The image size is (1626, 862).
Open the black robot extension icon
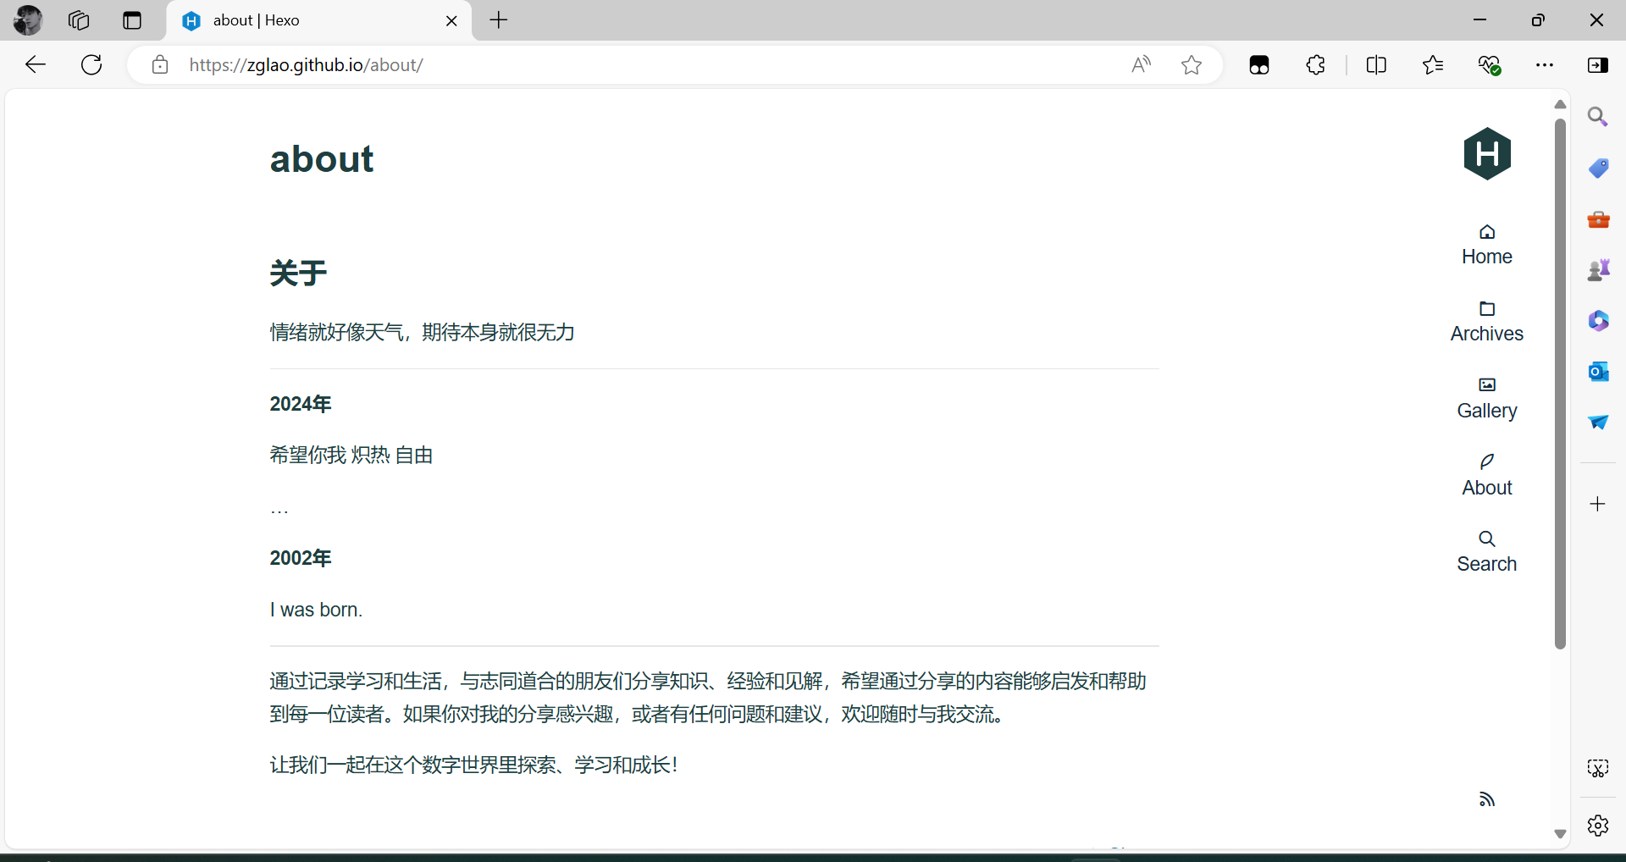click(1259, 64)
